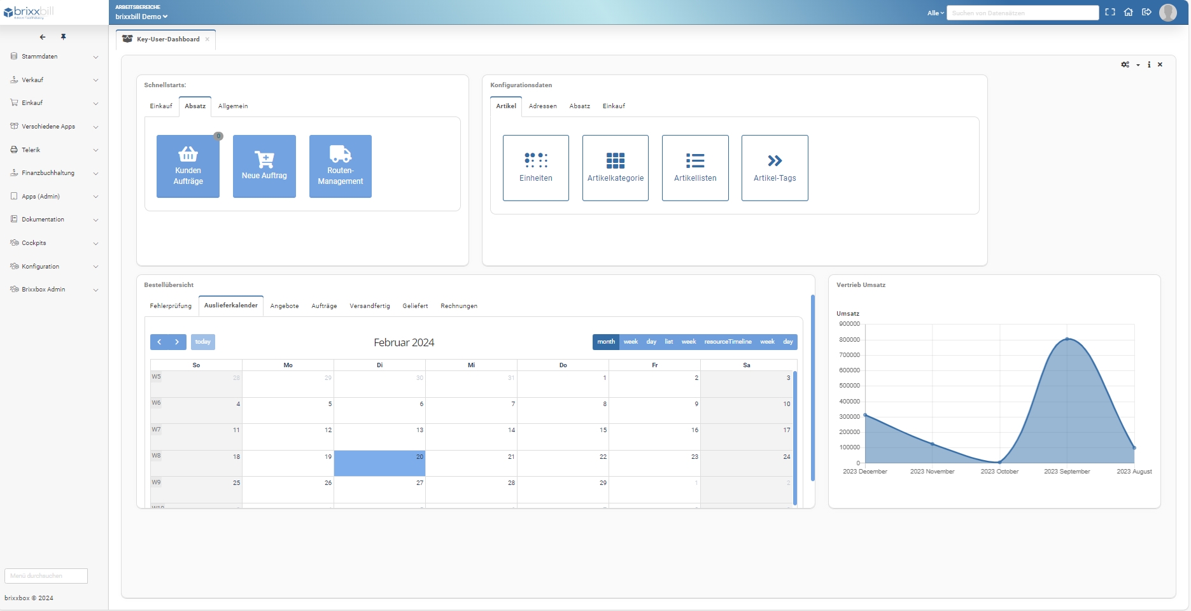1191x611 pixels.
Task: Click the brixxbill logo
Action: pyautogui.click(x=29, y=12)
